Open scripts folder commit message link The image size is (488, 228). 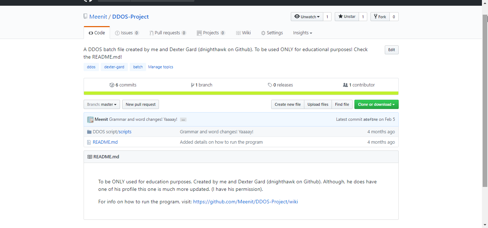[216, 132]
